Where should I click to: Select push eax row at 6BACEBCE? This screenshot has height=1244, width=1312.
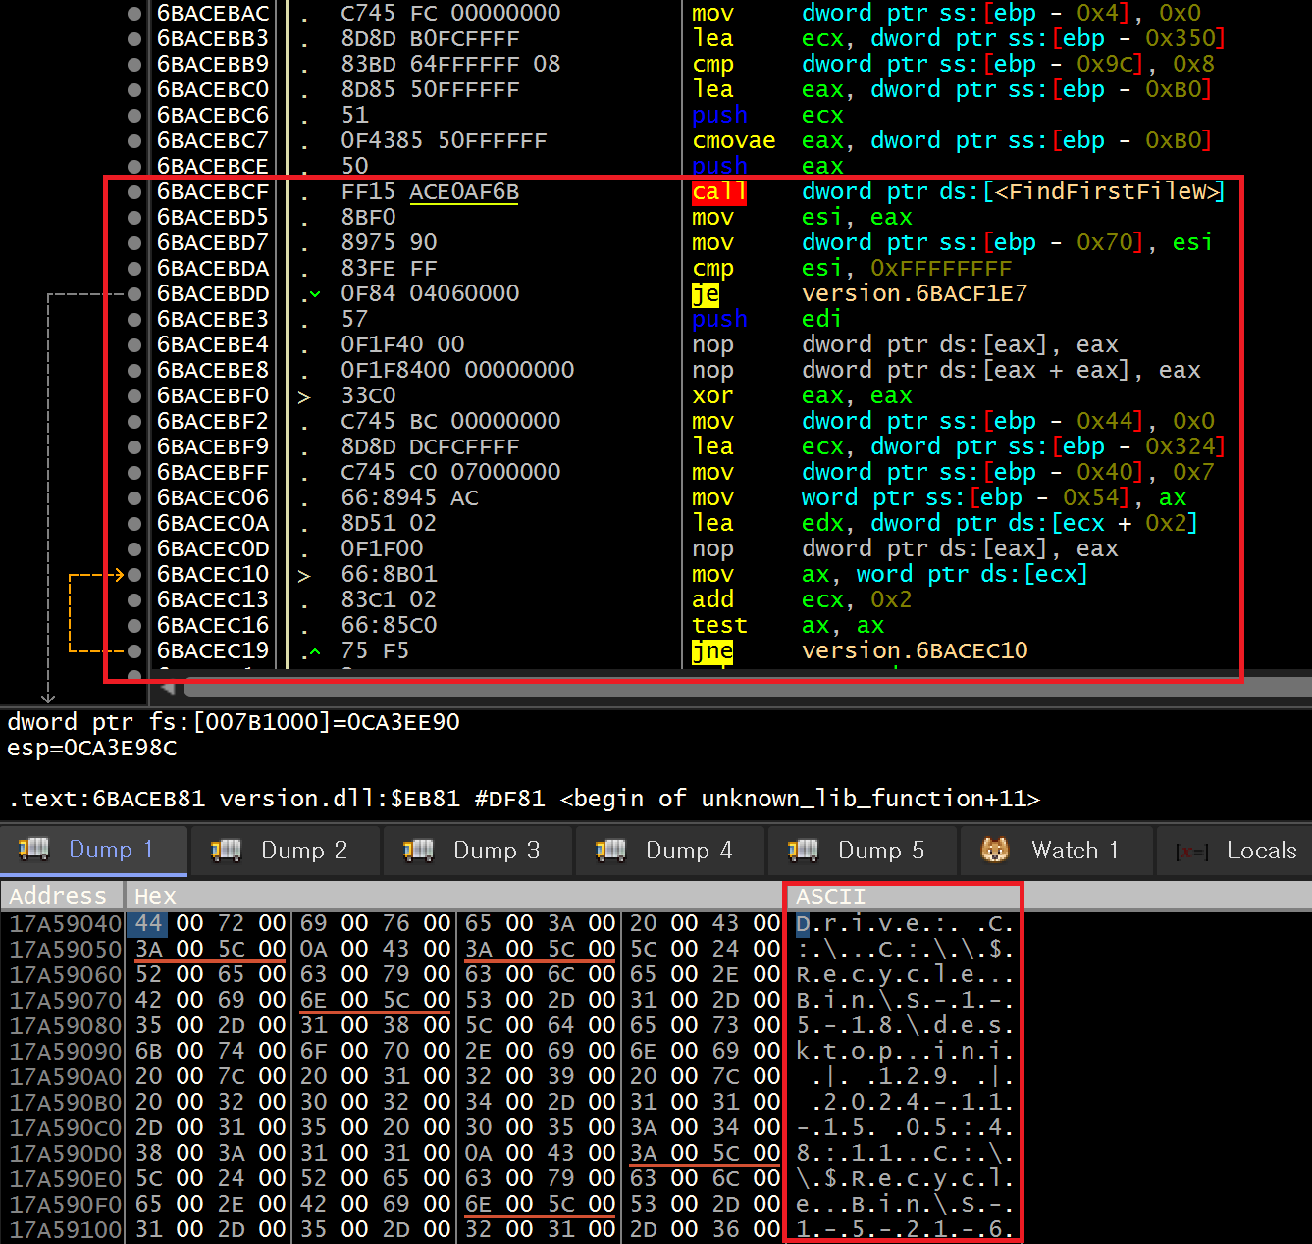point(729,167)
